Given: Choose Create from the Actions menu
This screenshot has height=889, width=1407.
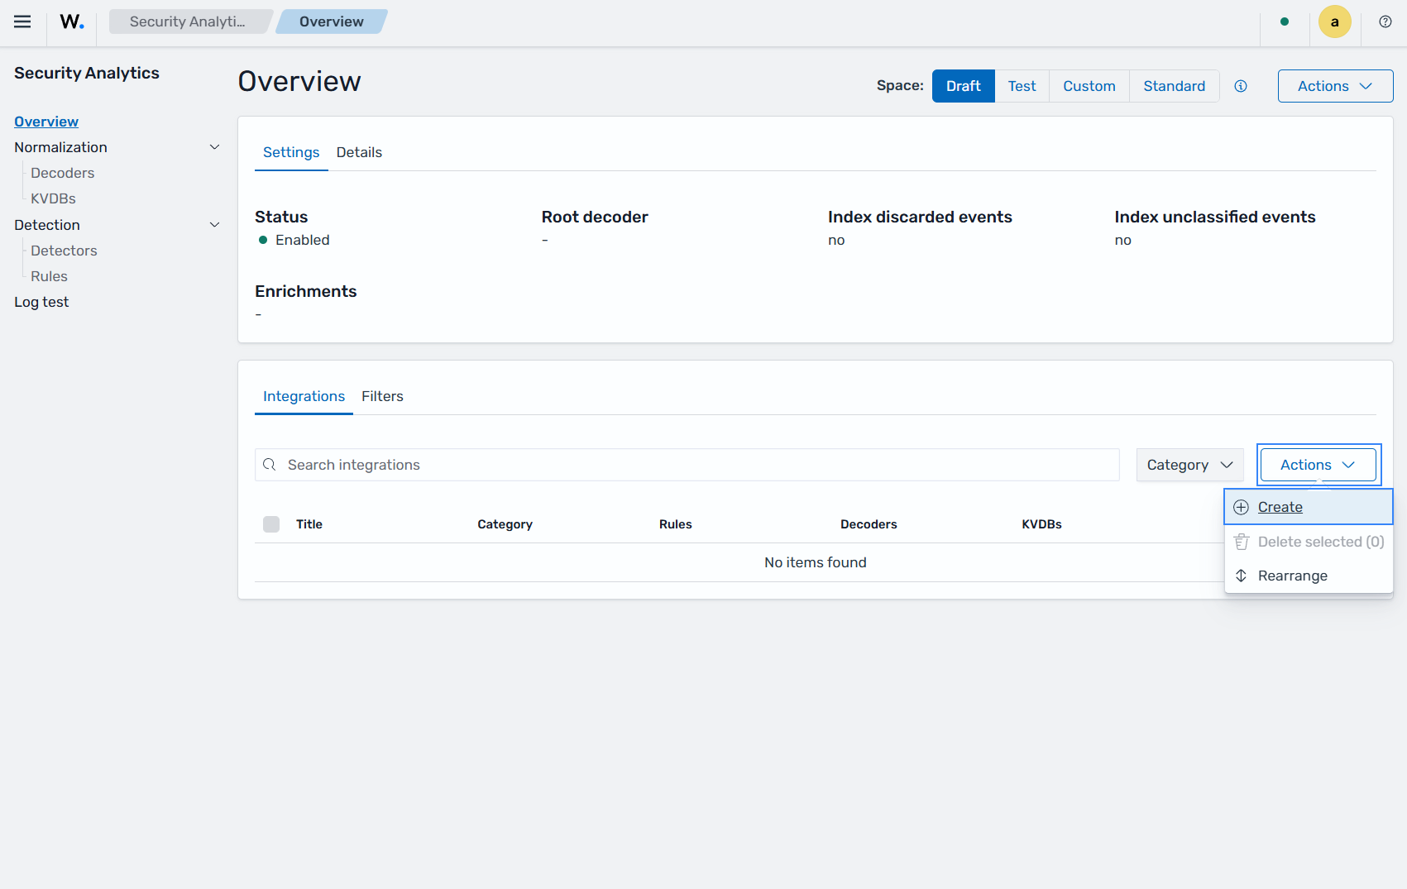Looking at the screenshot, I should tap(1309, 507).
